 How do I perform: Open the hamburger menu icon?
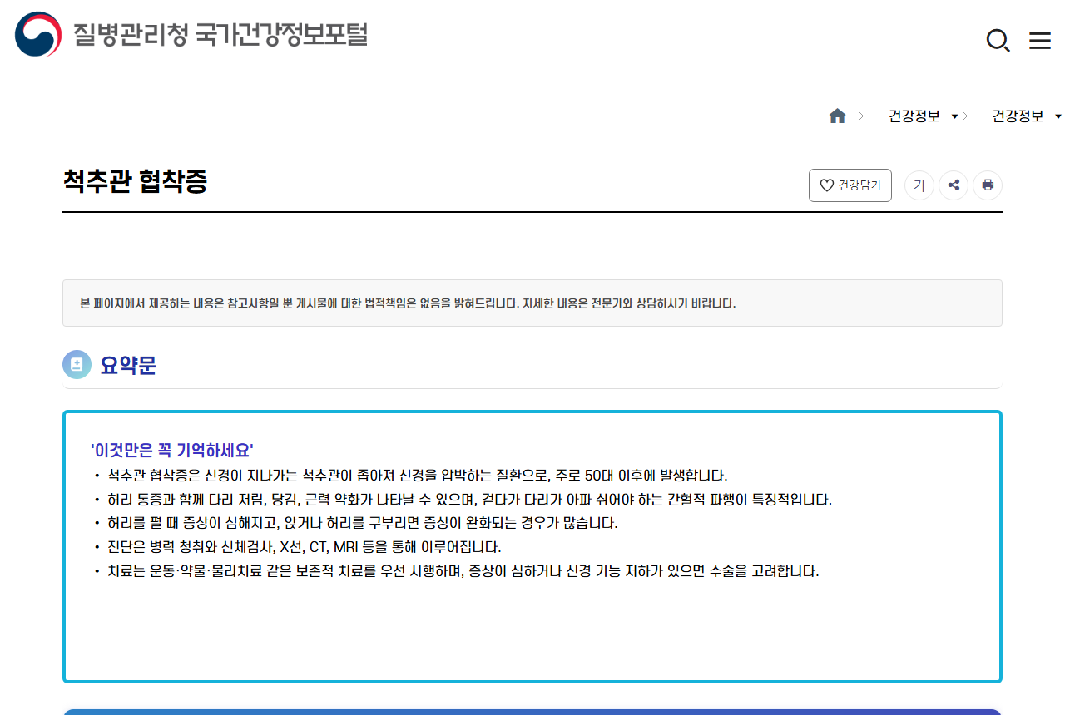pos(1040,41)
